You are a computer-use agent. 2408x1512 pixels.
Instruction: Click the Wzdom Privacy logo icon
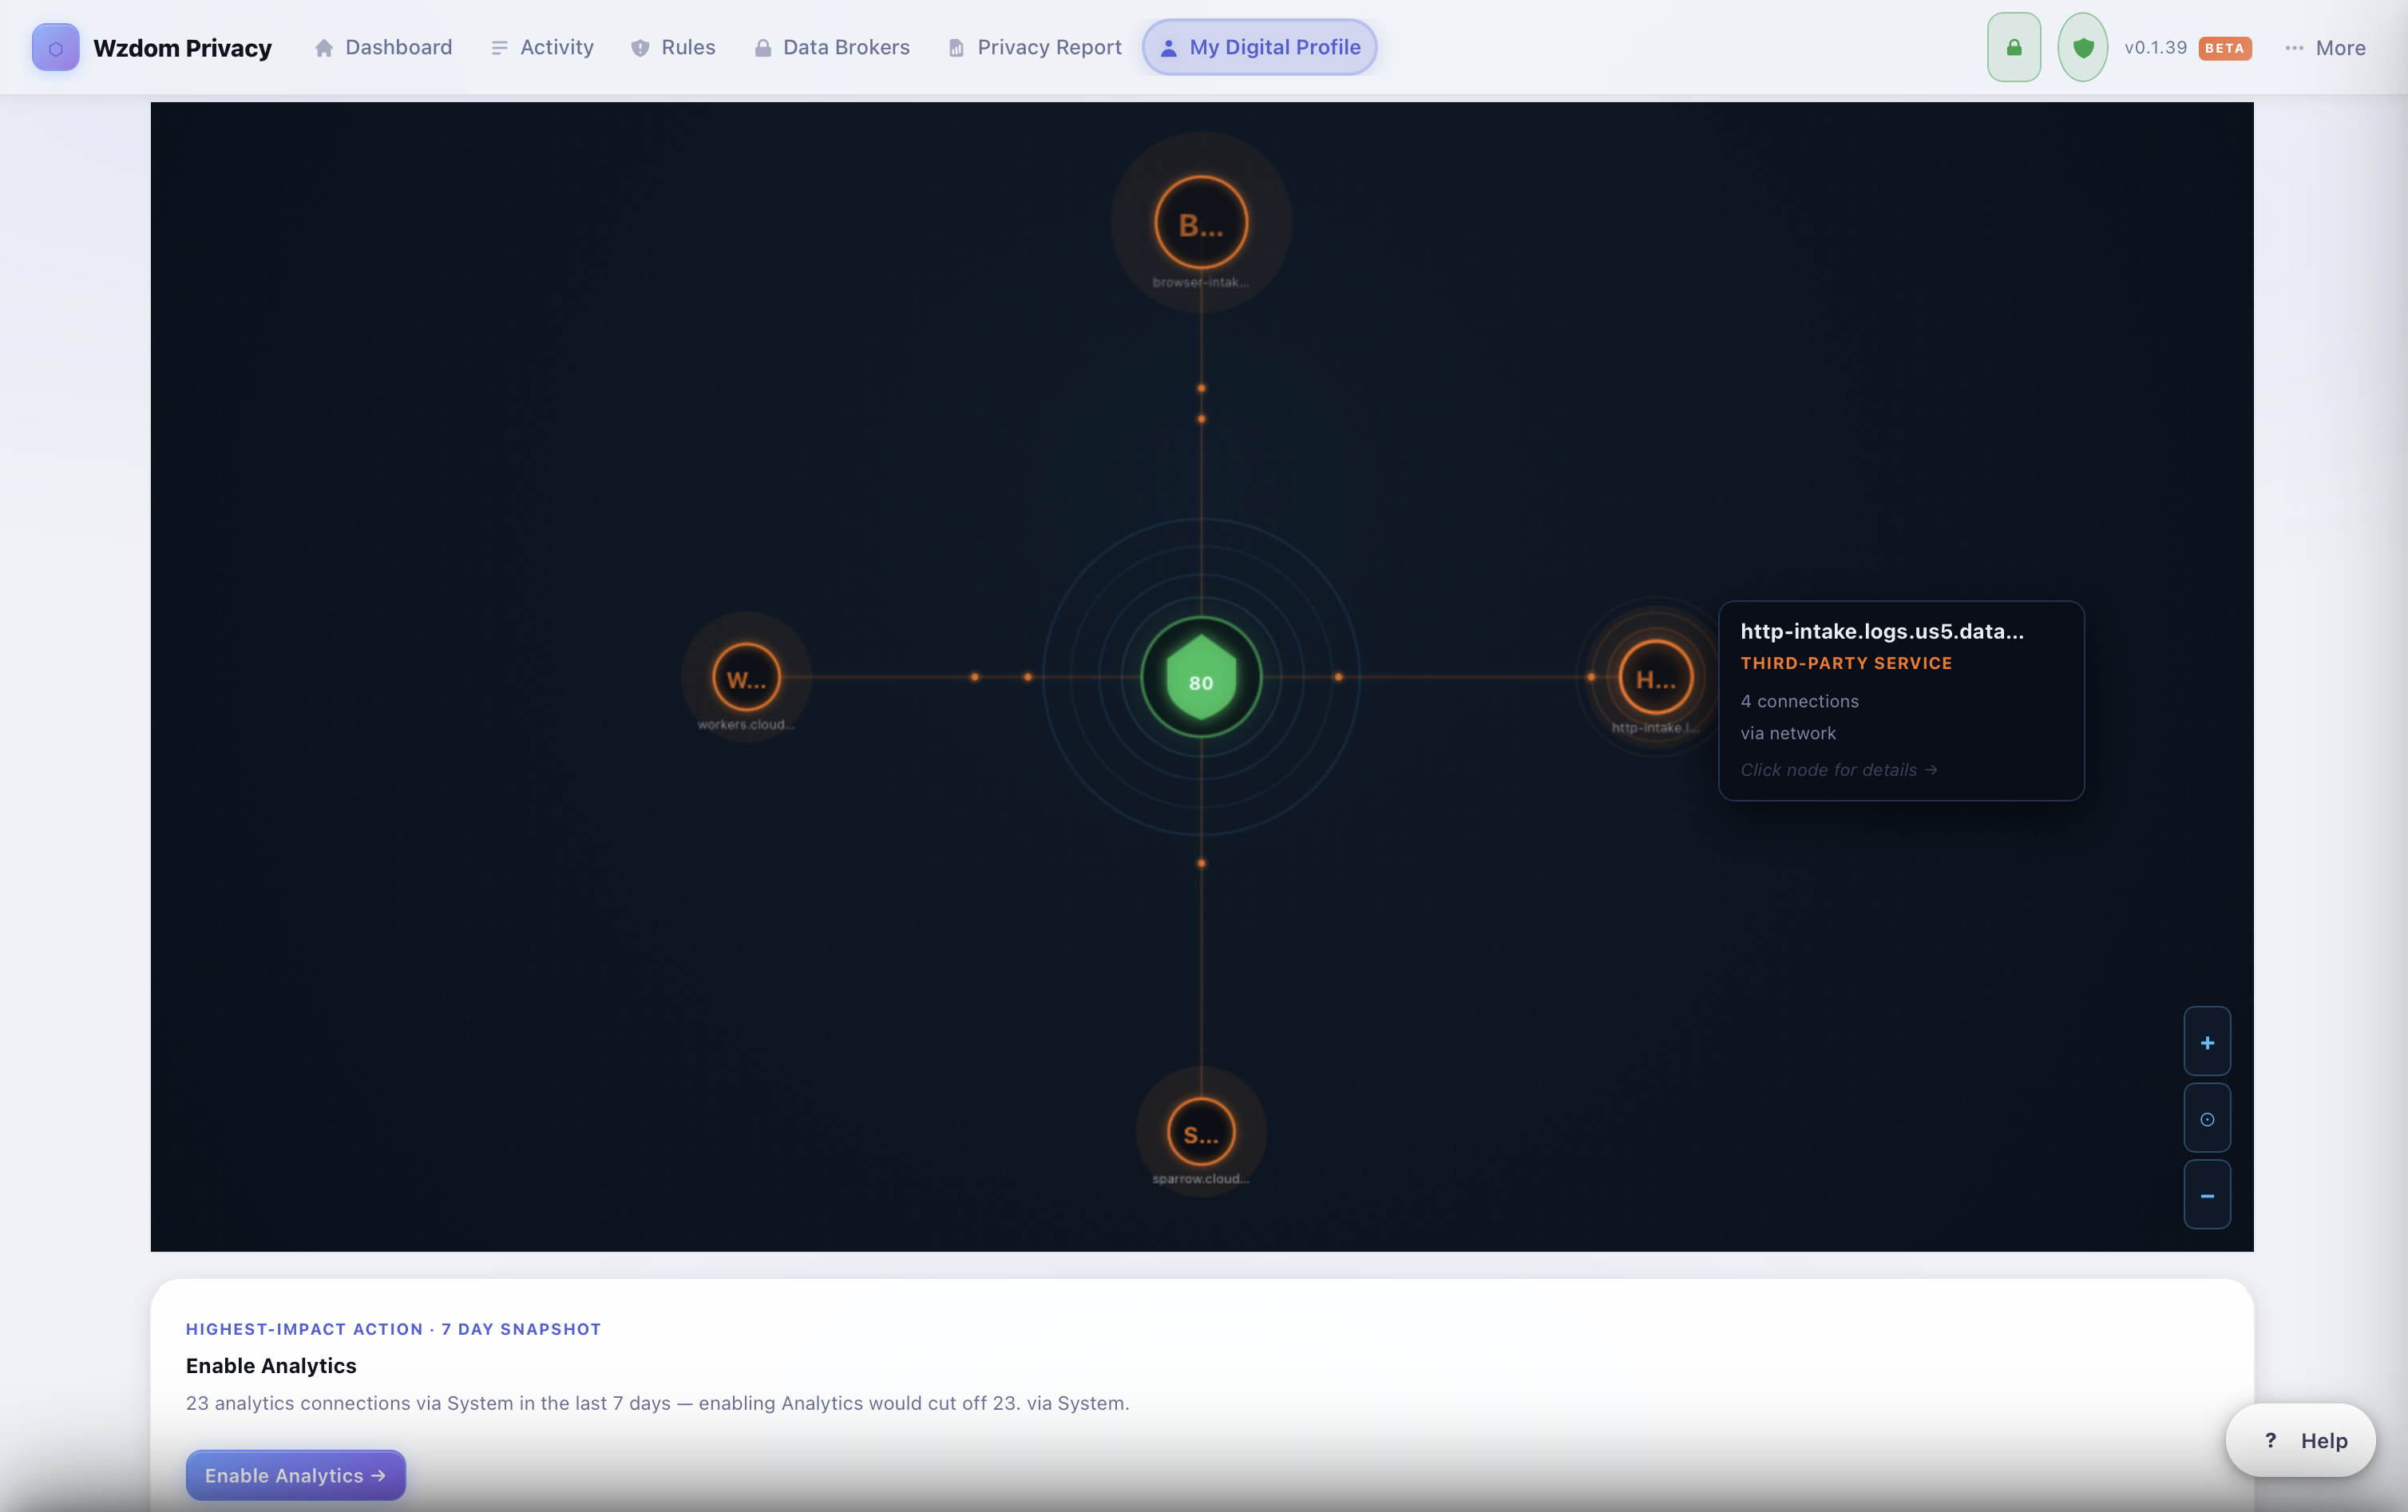click(x=55, y=47)
